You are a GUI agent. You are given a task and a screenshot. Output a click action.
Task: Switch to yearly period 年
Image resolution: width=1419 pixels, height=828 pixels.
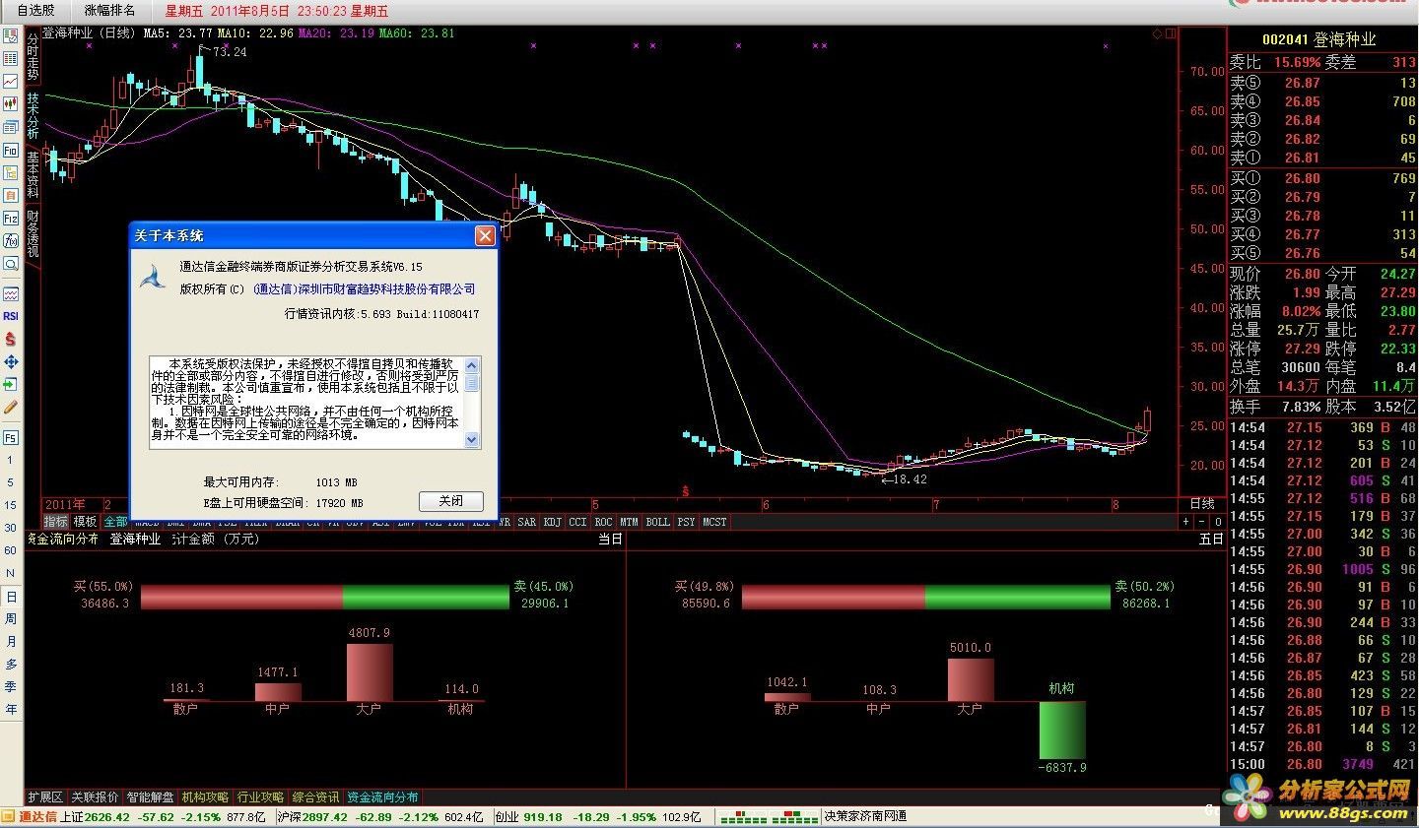(11, 710)
